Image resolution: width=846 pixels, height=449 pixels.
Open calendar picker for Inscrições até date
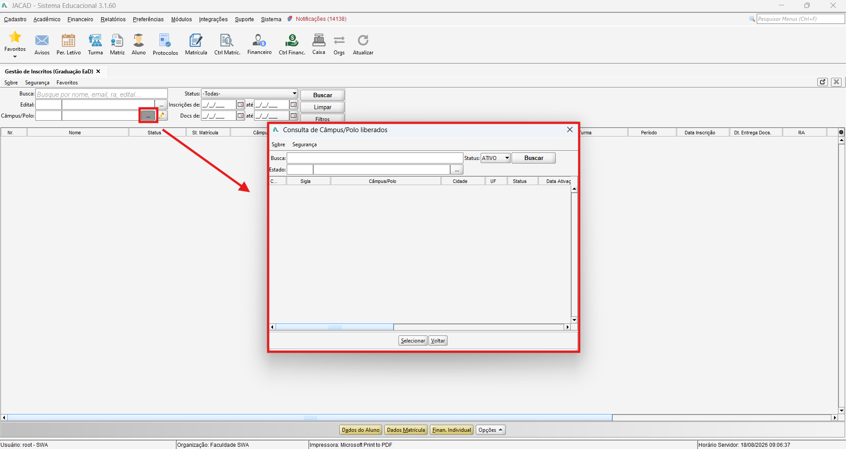[x=294, y=105]
